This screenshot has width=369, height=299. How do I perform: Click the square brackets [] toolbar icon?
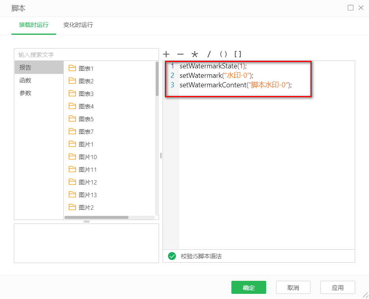point(238,54)
